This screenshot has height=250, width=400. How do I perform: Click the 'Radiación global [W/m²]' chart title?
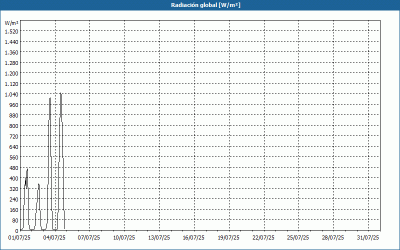tap(205, 5)
